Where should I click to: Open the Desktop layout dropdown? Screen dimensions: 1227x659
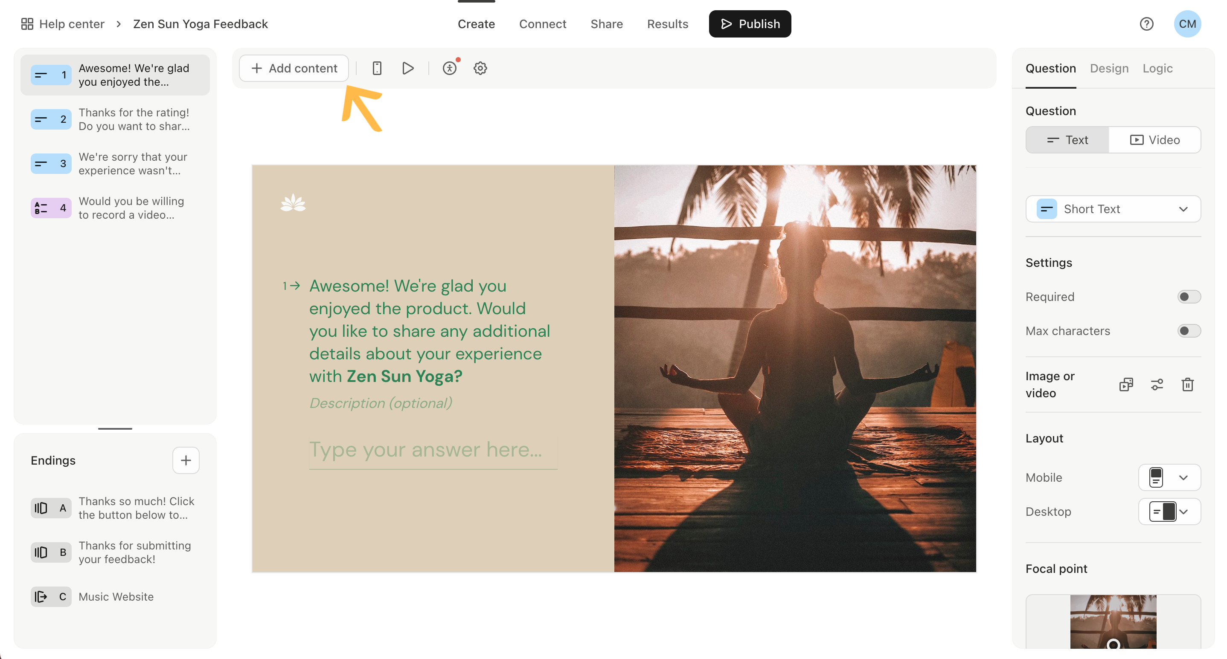coord(1169,512)
